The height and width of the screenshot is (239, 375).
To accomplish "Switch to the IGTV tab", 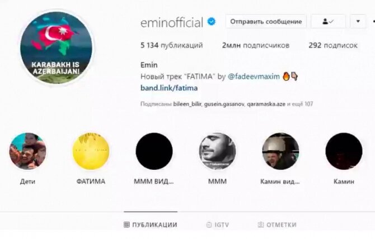I will pyautogui.click(x=218, y=224).
